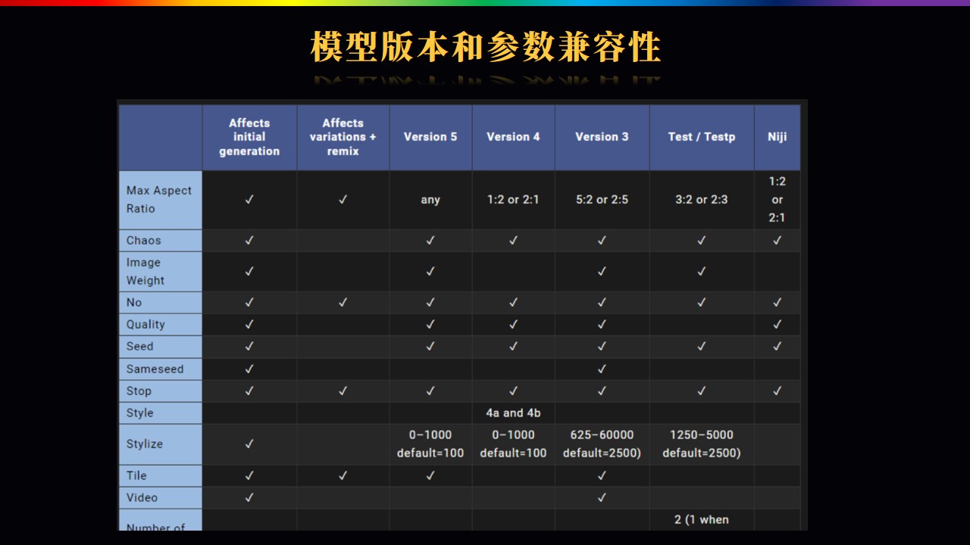Click the 625–60000 Stylize cell for Version 3
This screenshot has height=545, width=970.
coord(602,444)
